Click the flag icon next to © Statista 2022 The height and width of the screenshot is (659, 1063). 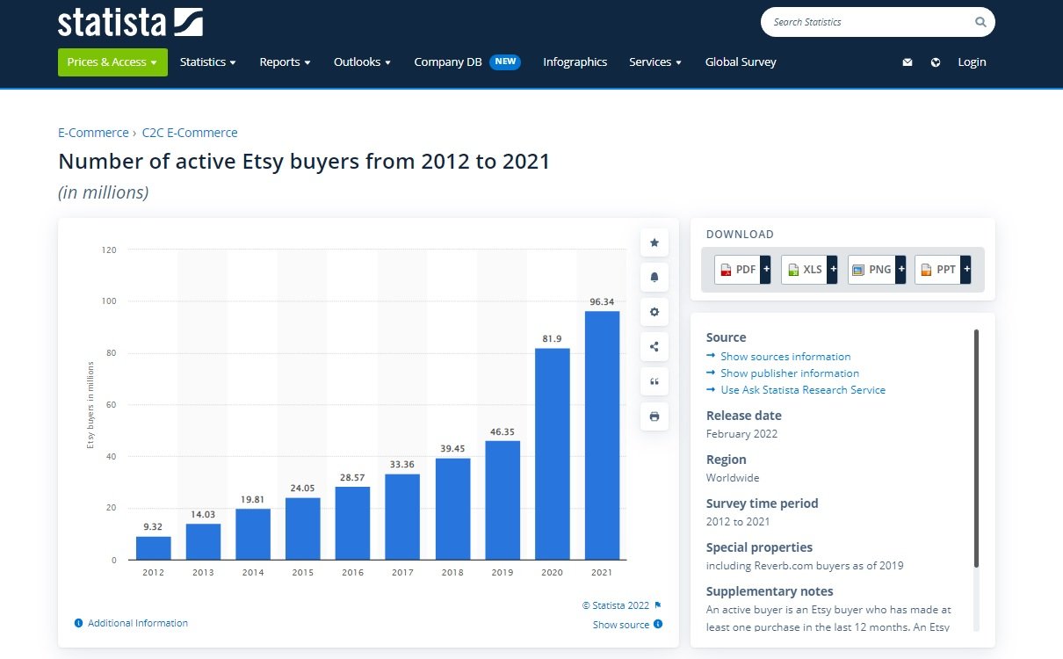click(658, 605)
